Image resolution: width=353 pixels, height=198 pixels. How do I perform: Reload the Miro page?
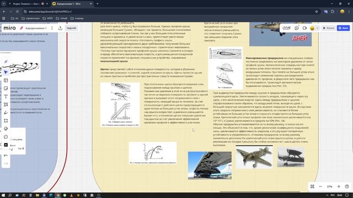17,12
